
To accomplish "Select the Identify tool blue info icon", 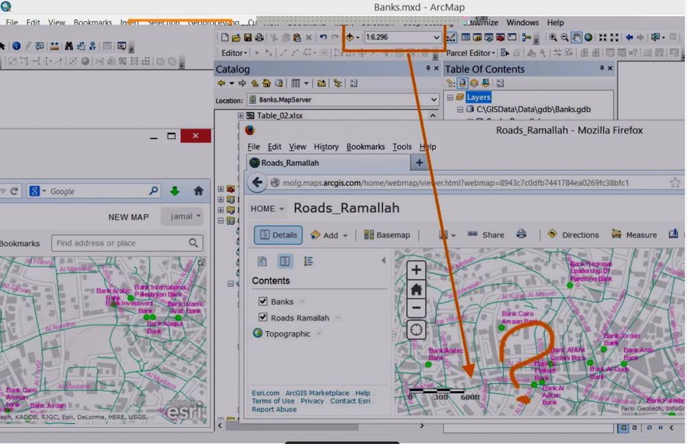I will [x=17, y=45].
